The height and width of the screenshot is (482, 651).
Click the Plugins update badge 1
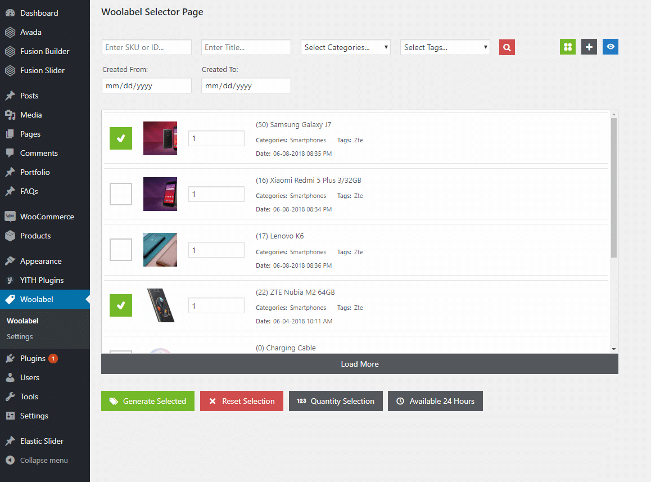click(x=53, y=358)
